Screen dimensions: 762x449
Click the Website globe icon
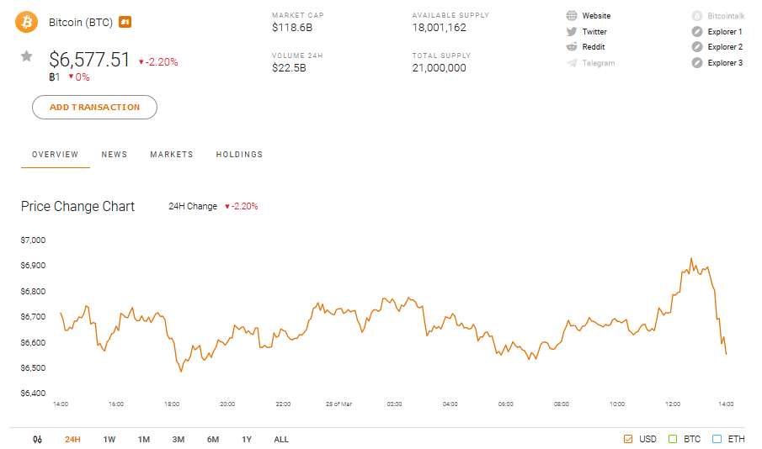[x=572, y=15]
